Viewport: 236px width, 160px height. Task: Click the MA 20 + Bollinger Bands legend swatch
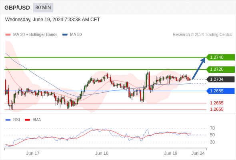pos(8,35)
